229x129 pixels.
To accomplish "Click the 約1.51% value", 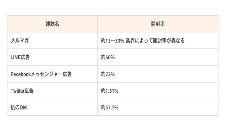I will point(110,91).
